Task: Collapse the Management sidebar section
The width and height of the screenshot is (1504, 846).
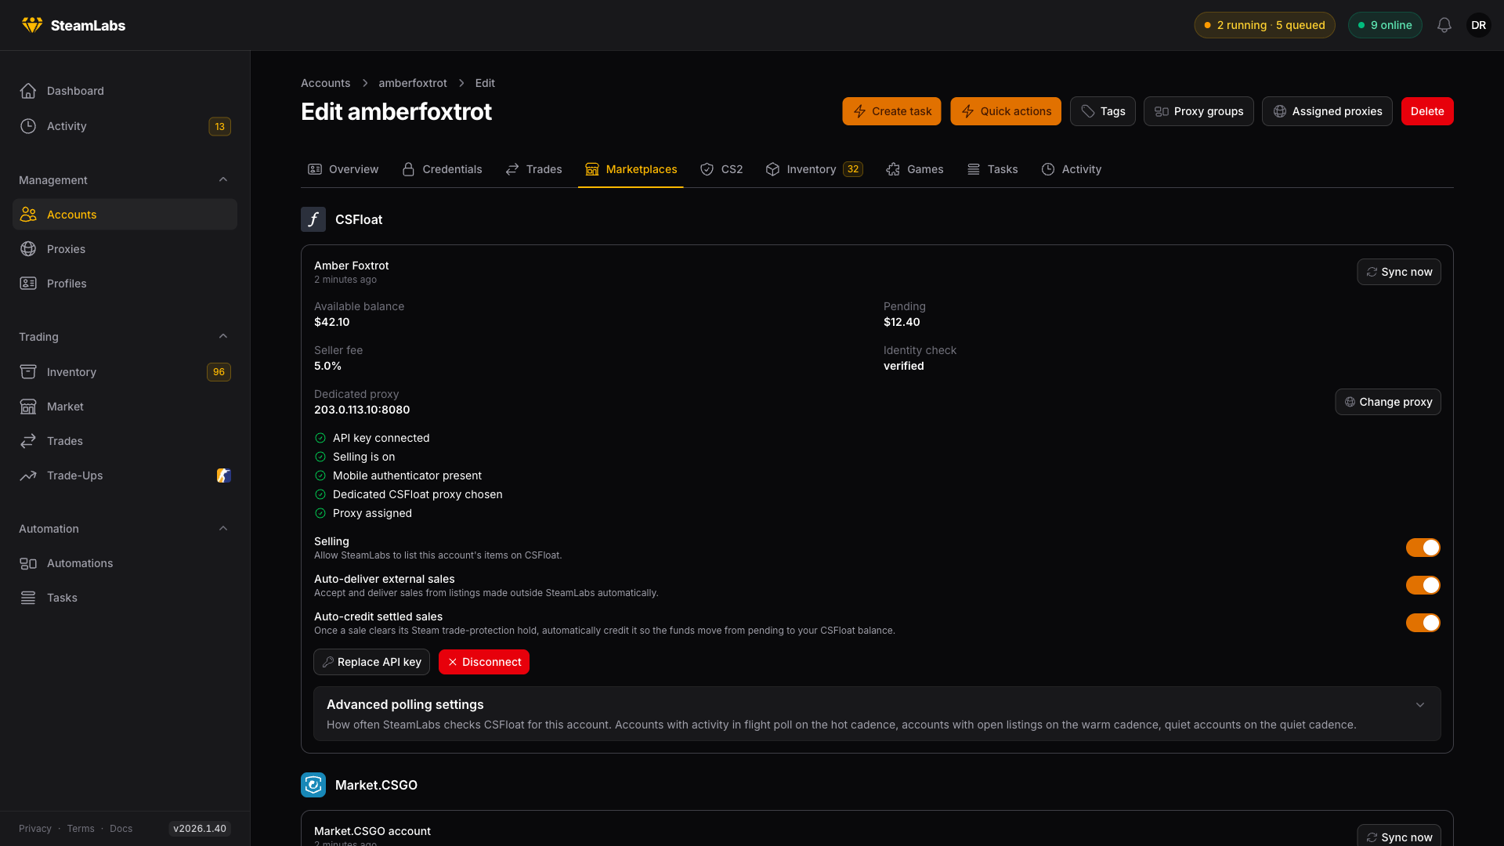Action: coord(223,180)
